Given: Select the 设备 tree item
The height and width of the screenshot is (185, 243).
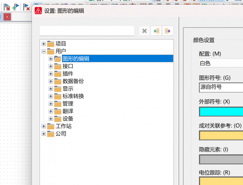Looking at the screenshot, I should (68, 119).
